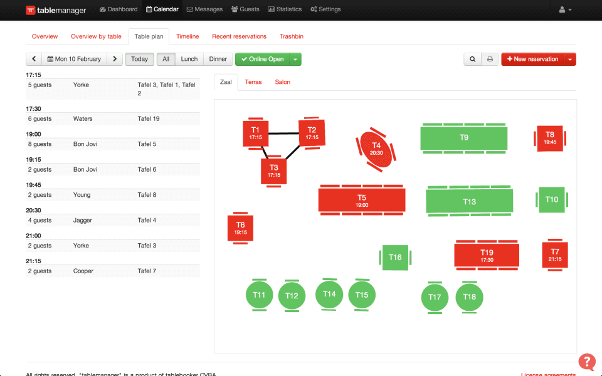The height and width of the screenshot is (376, 602).
Task: Print the table plan via printer icon
Action: [x=490, y=59]
